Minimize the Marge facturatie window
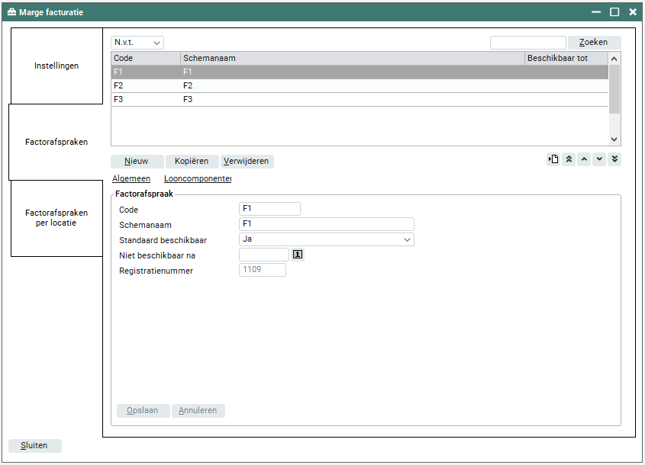 (596, 12)
